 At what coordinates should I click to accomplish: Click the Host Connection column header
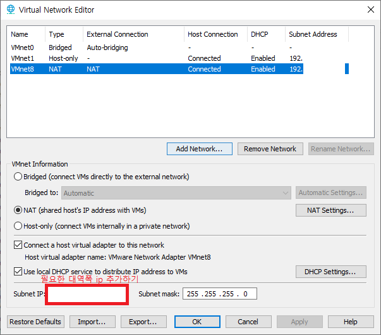tap(215, 34)
